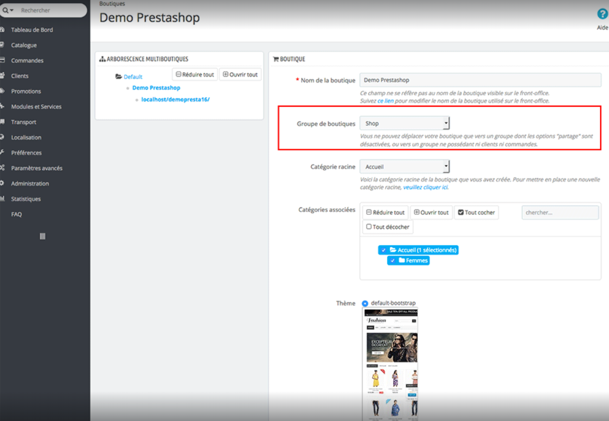Click the 'Thème' field label
609x421 pixels.
(x=345, y=303)
